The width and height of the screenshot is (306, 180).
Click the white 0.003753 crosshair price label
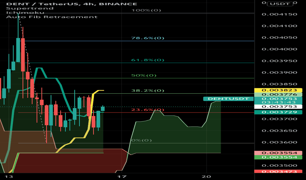pyautogui.click(x=278, y=107)
